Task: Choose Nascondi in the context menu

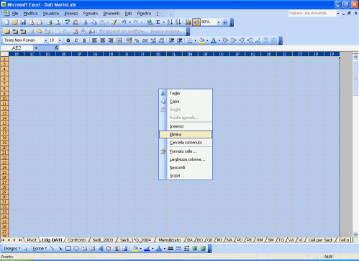Action: click(186, 167)
